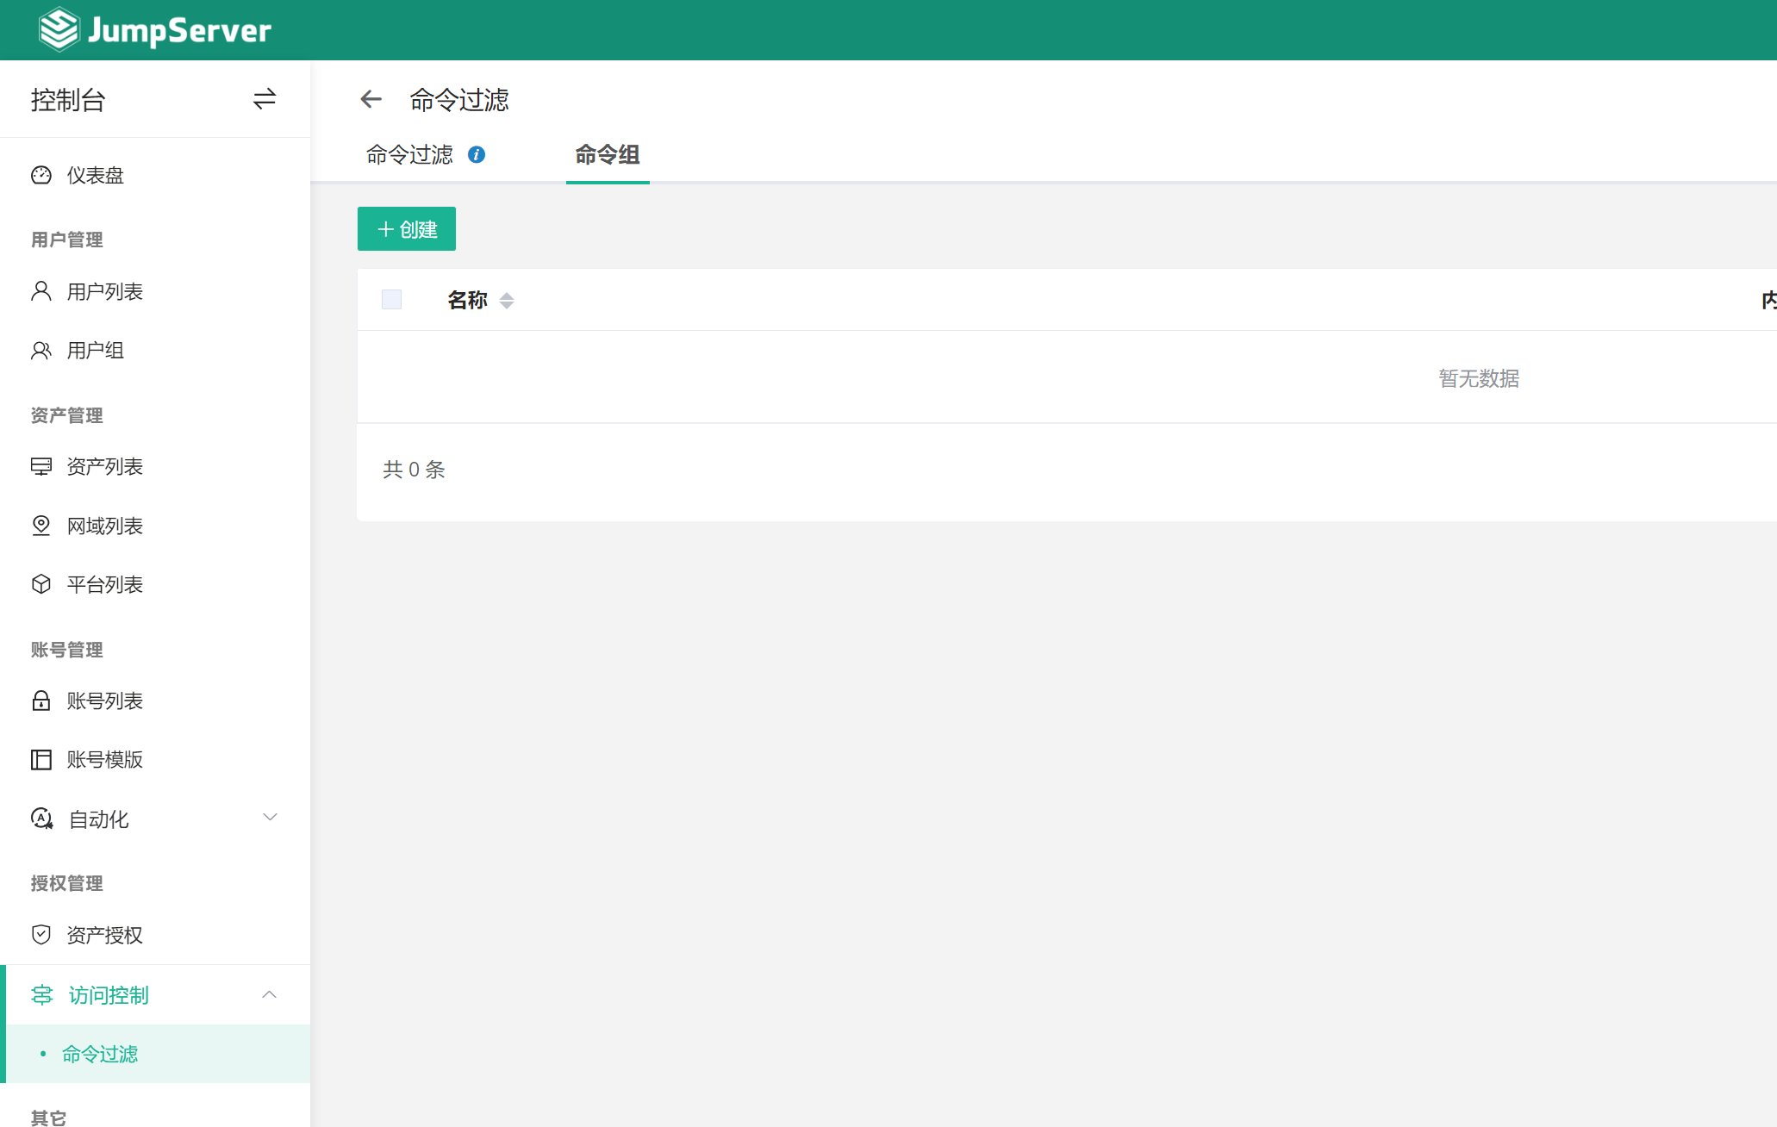The image size is (1777, 1127).
Task: Click the command filter info icon
Action: (x=477, y=155)
